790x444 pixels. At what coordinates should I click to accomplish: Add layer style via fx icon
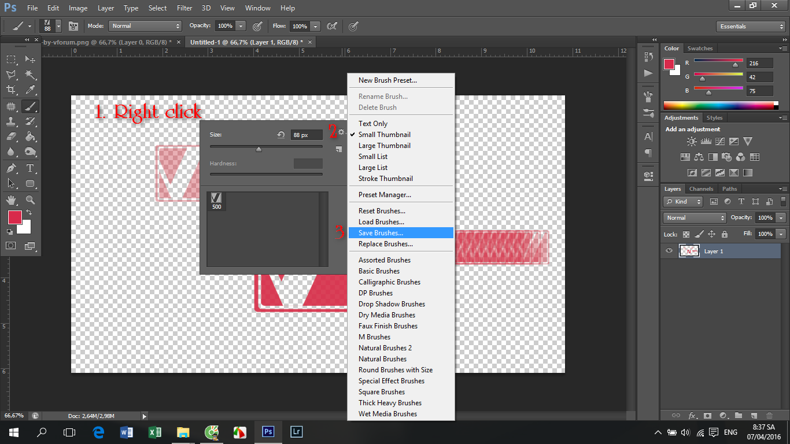pyautogui.click(x=692, y=415)
